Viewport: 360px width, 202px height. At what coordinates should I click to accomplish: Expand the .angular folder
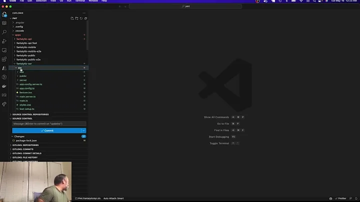tap(19, 22)
